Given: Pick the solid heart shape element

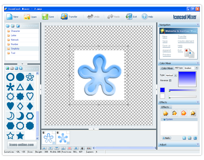Looking at the screenshot, I should [10, 106].
